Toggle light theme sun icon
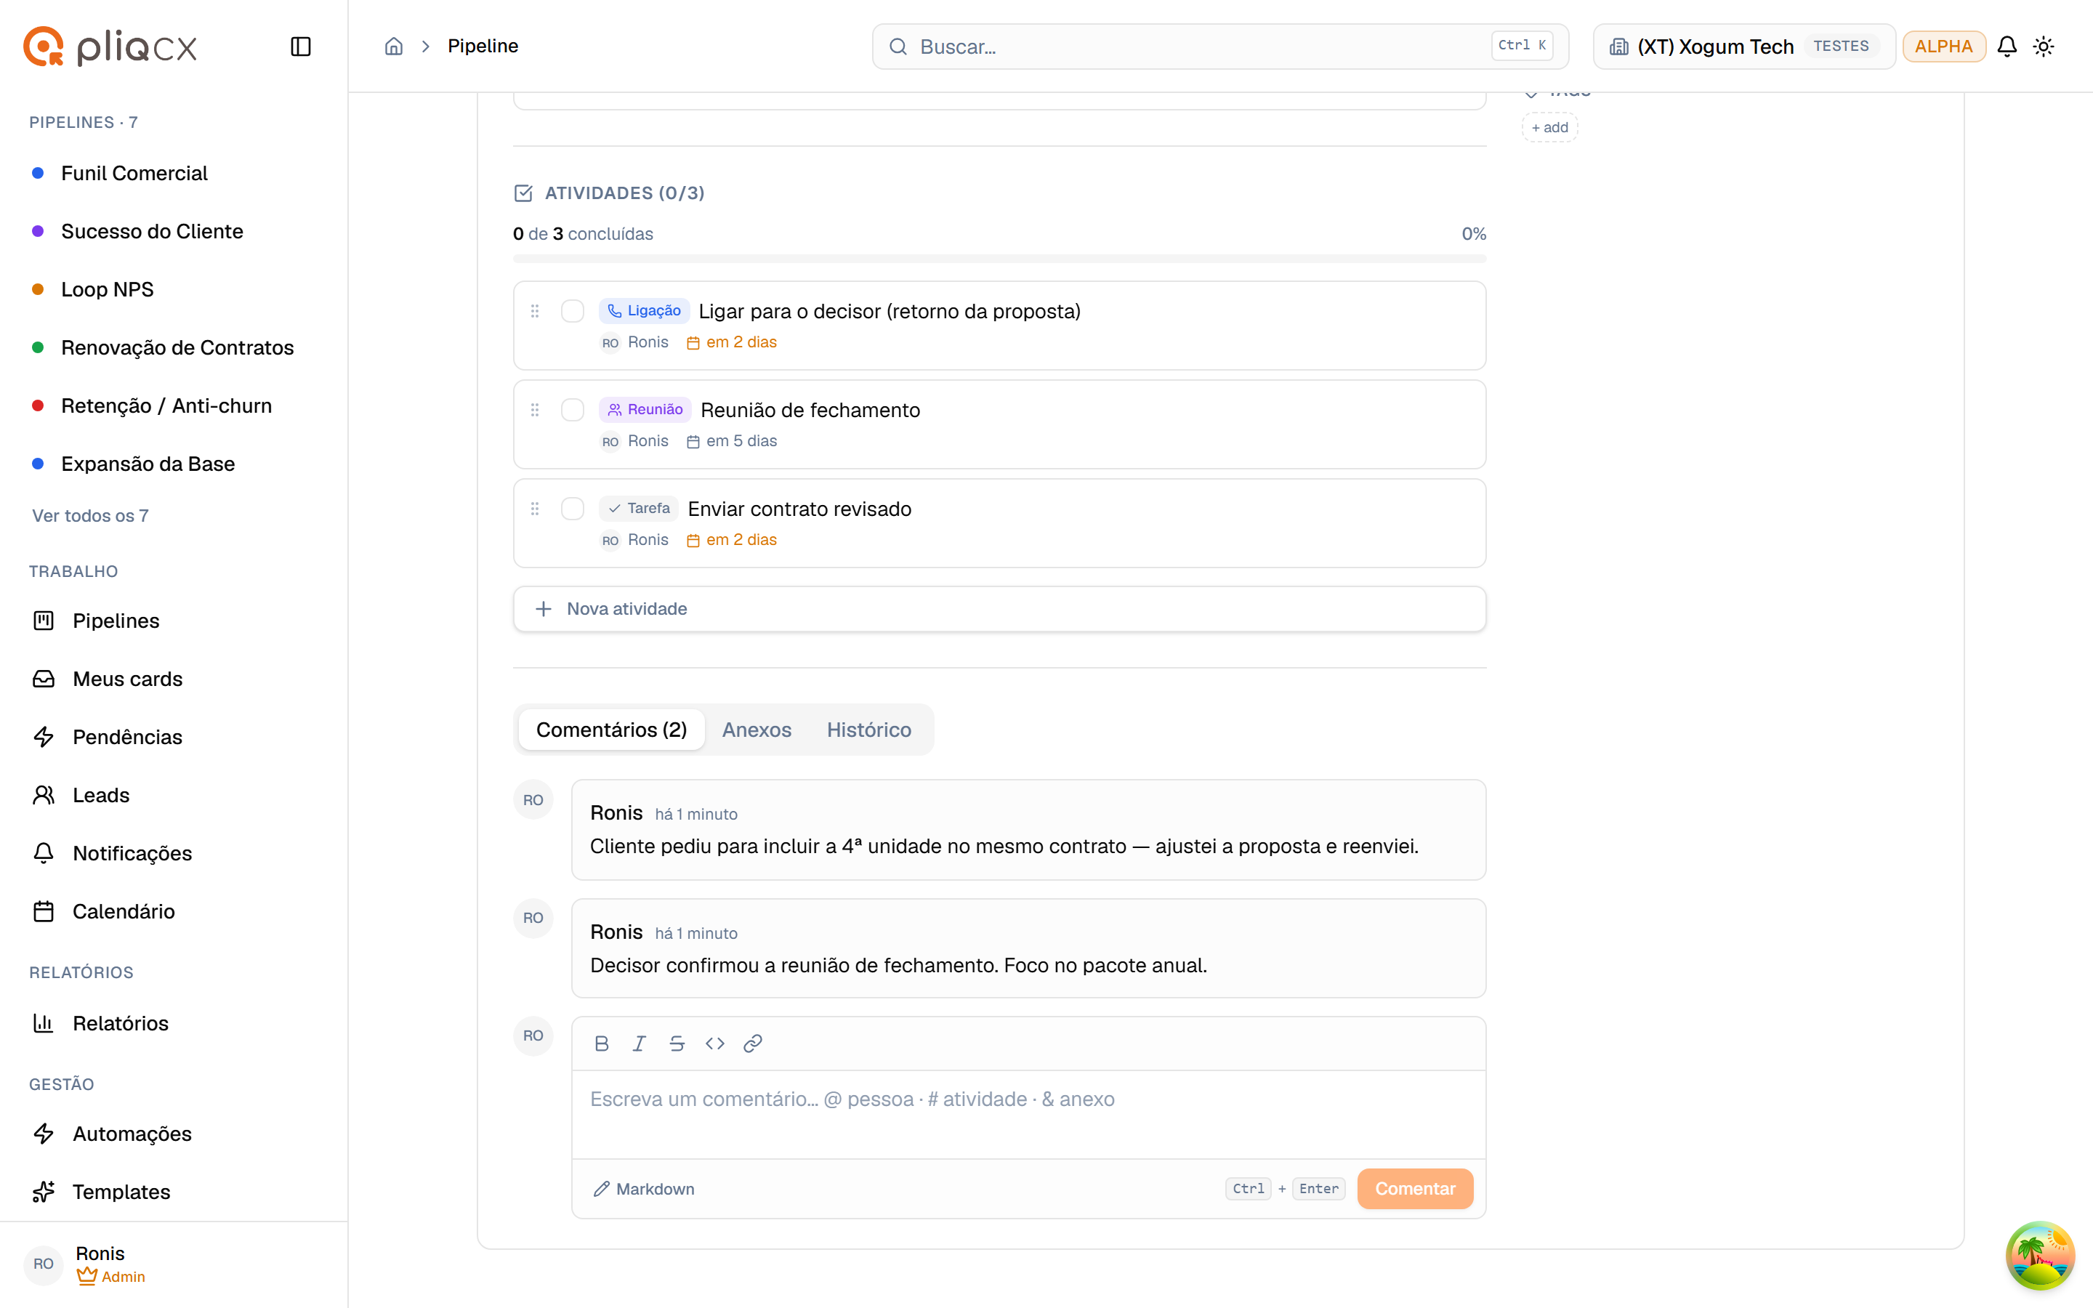 (x=2043, y=46)
